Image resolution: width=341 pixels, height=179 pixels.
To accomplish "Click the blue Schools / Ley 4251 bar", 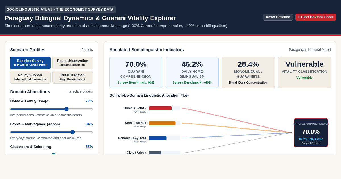I will (x=158, y=138).
